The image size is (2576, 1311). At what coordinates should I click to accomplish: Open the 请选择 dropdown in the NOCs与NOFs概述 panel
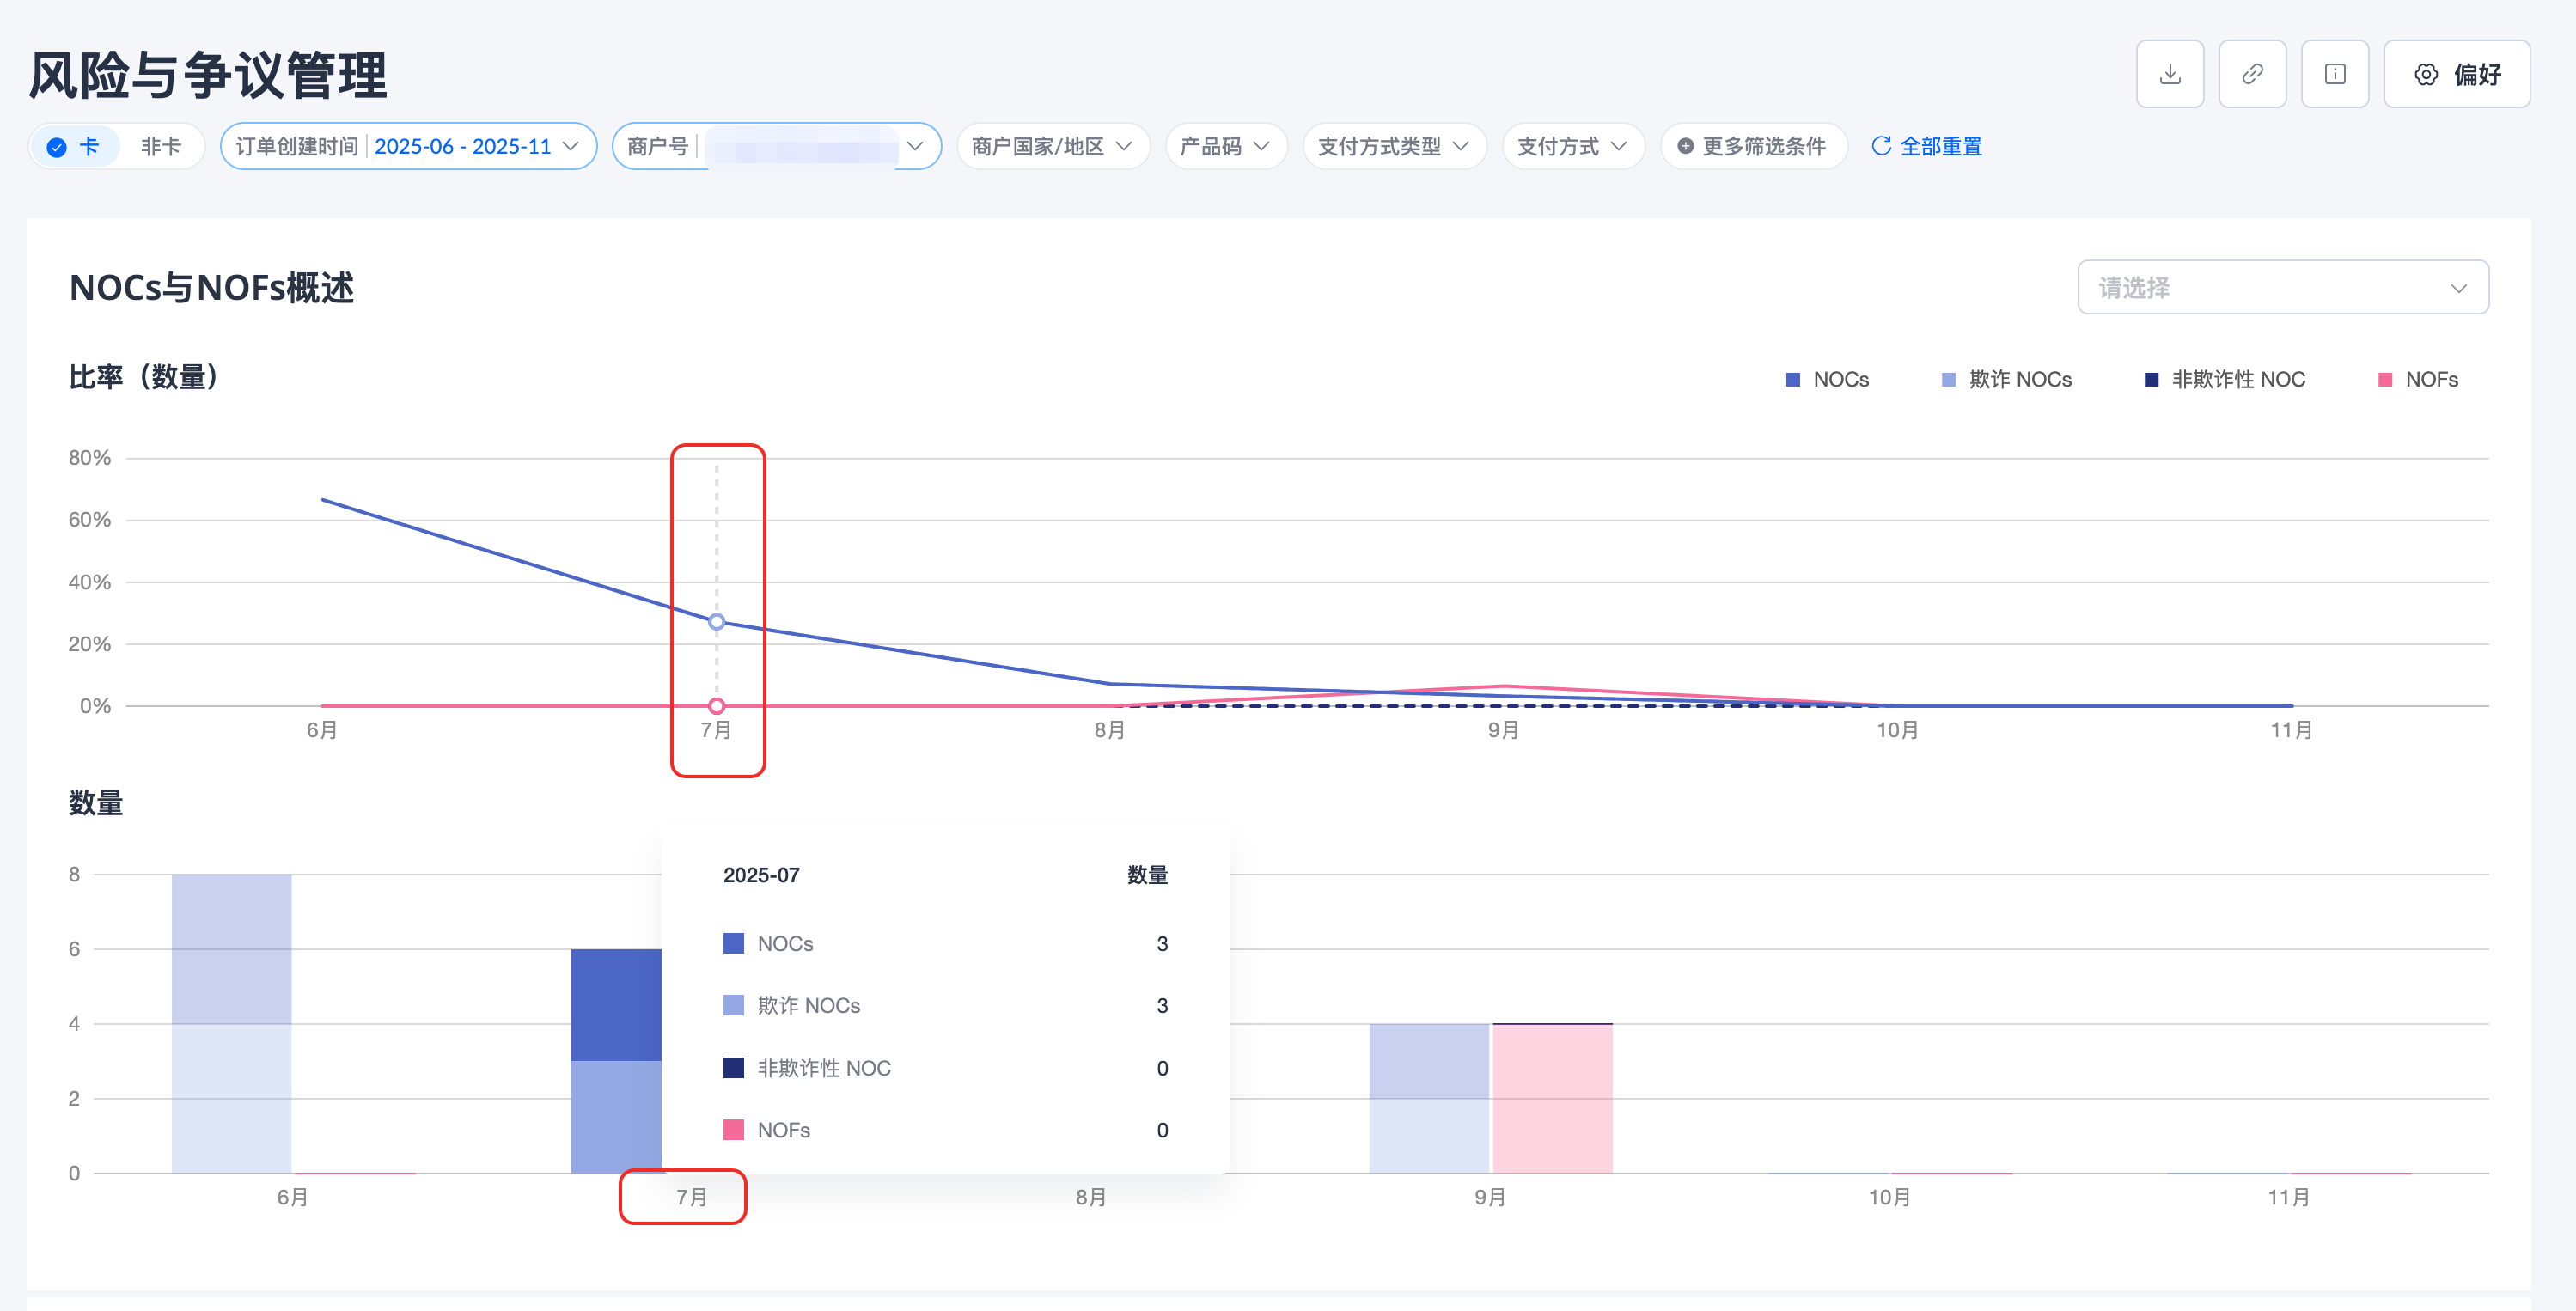(2282, 288)
